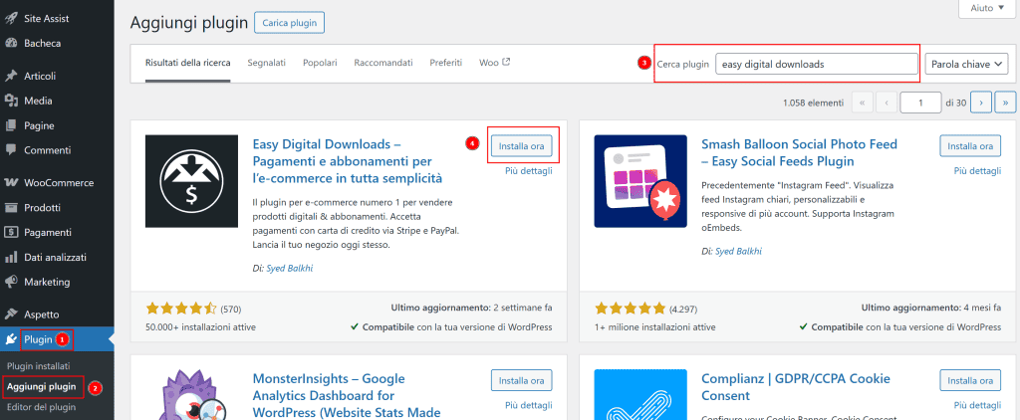Click the 1+ milione installazioni attive text
Screen dimensions: 1020x420
tap(655, 327)
